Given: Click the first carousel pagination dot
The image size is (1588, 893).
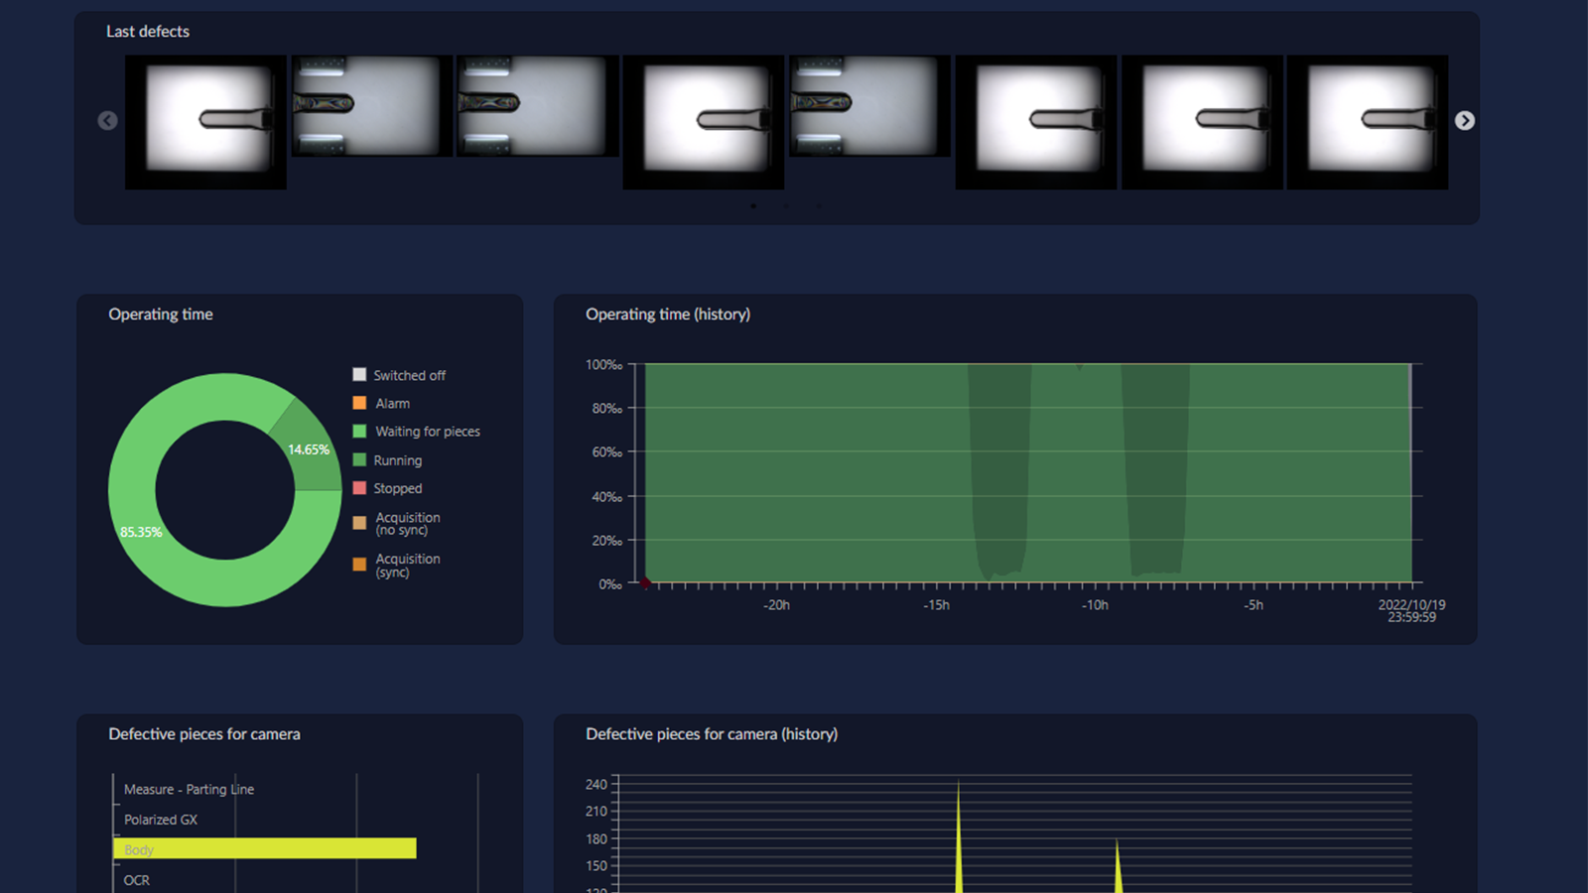Looking at the screenshot, I should click(753, 206).
